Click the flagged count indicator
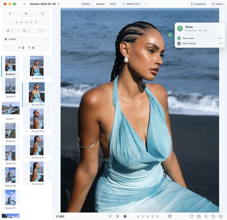 21,48
